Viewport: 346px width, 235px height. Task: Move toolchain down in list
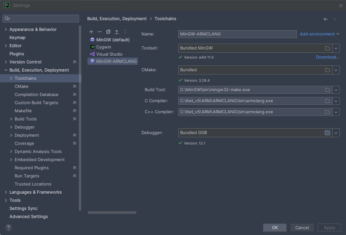tap(125, 32)
